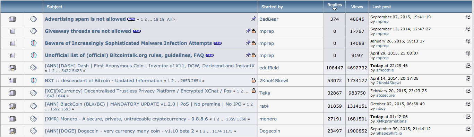The image size is (474, 137).
Task: Sort by Views column header
Action: 357,7
